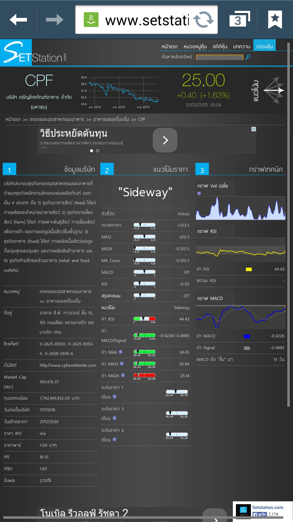Click the help icon under กราฟ Vol เฉลี่ย
This screenshot has width=293, height=522.
pyautogui.click(x=199, y=193)
